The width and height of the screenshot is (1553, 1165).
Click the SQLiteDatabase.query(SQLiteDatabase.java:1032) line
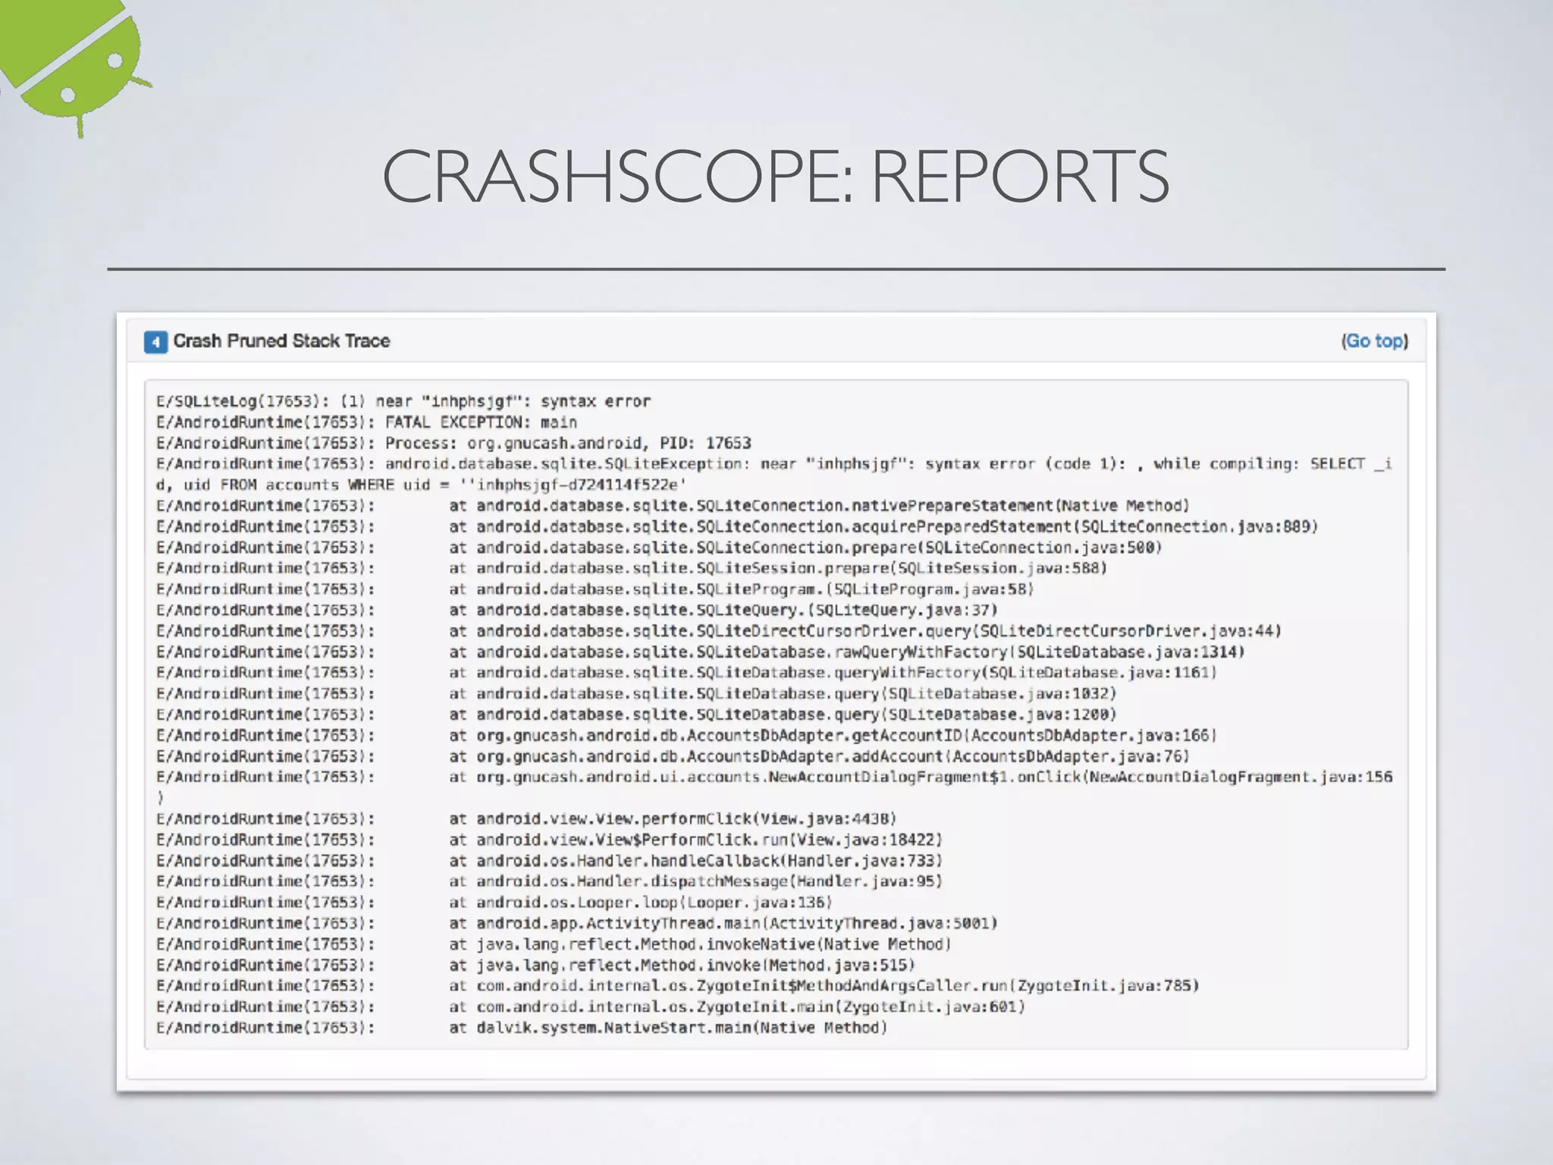tap(636, 694)
